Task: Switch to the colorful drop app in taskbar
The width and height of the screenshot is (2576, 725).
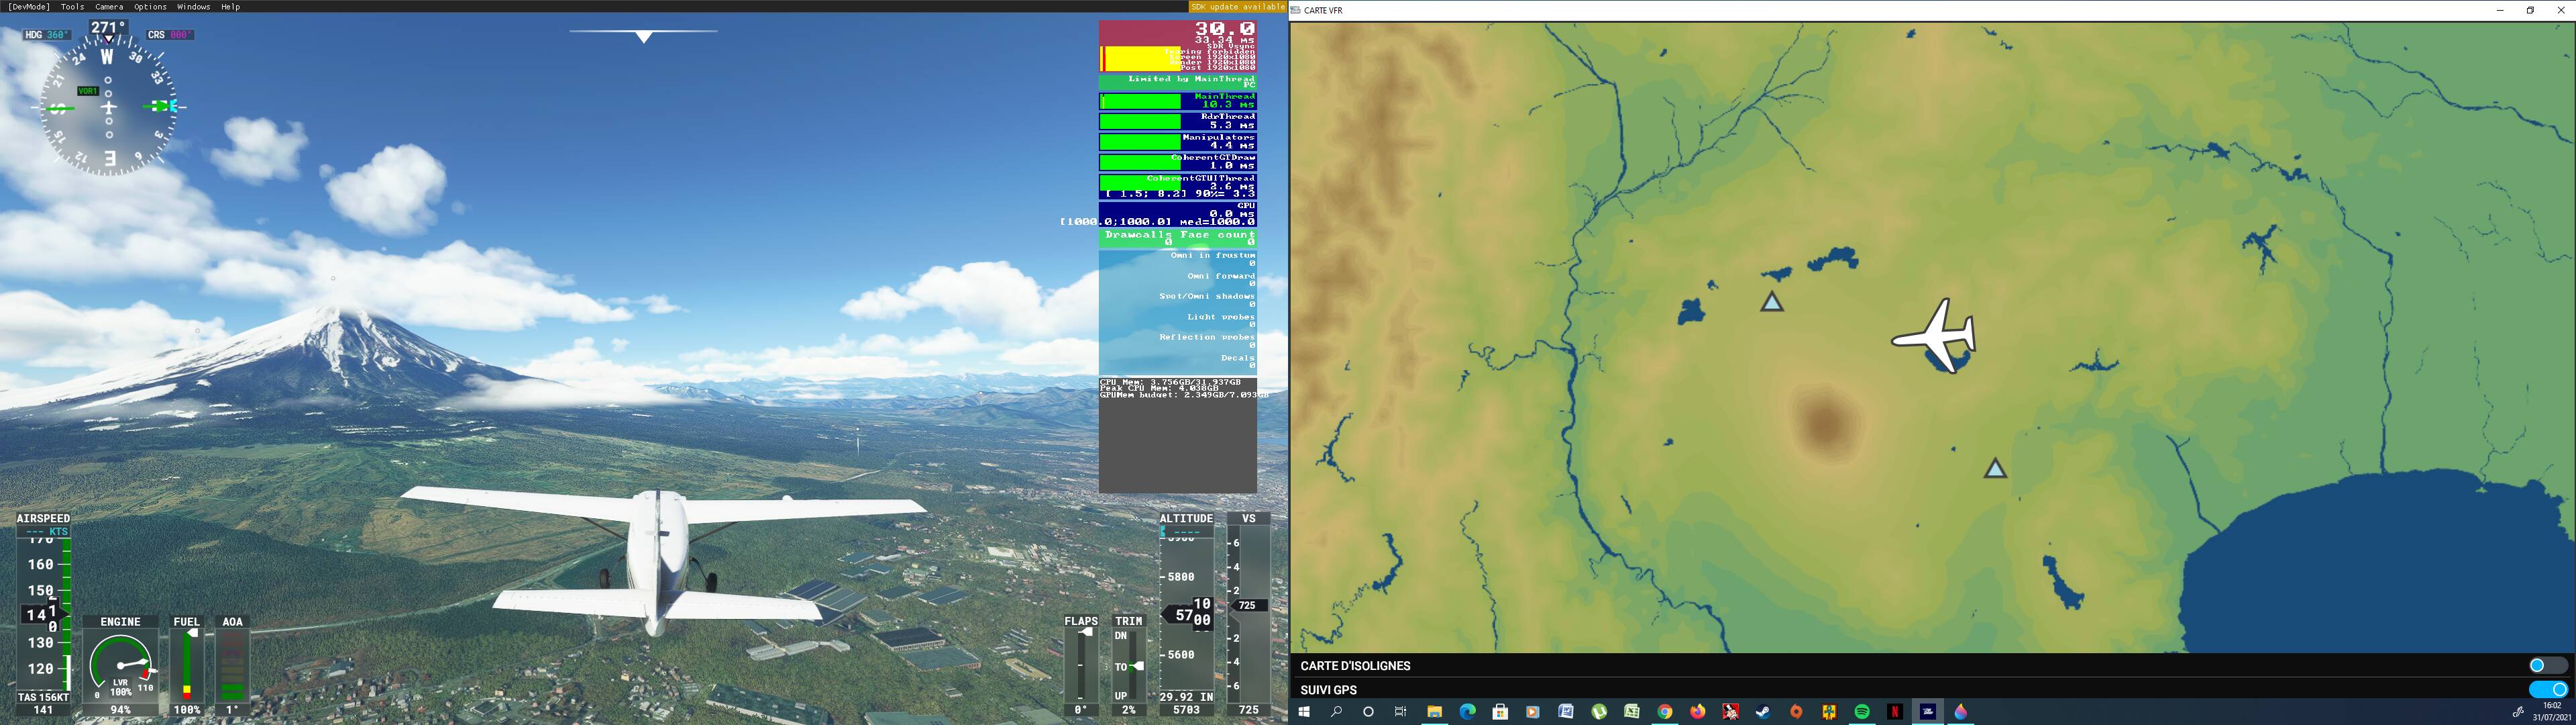Action: click(1961, 712)
